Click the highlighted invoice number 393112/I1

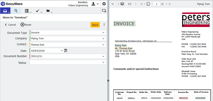click(x=183, y=98)
